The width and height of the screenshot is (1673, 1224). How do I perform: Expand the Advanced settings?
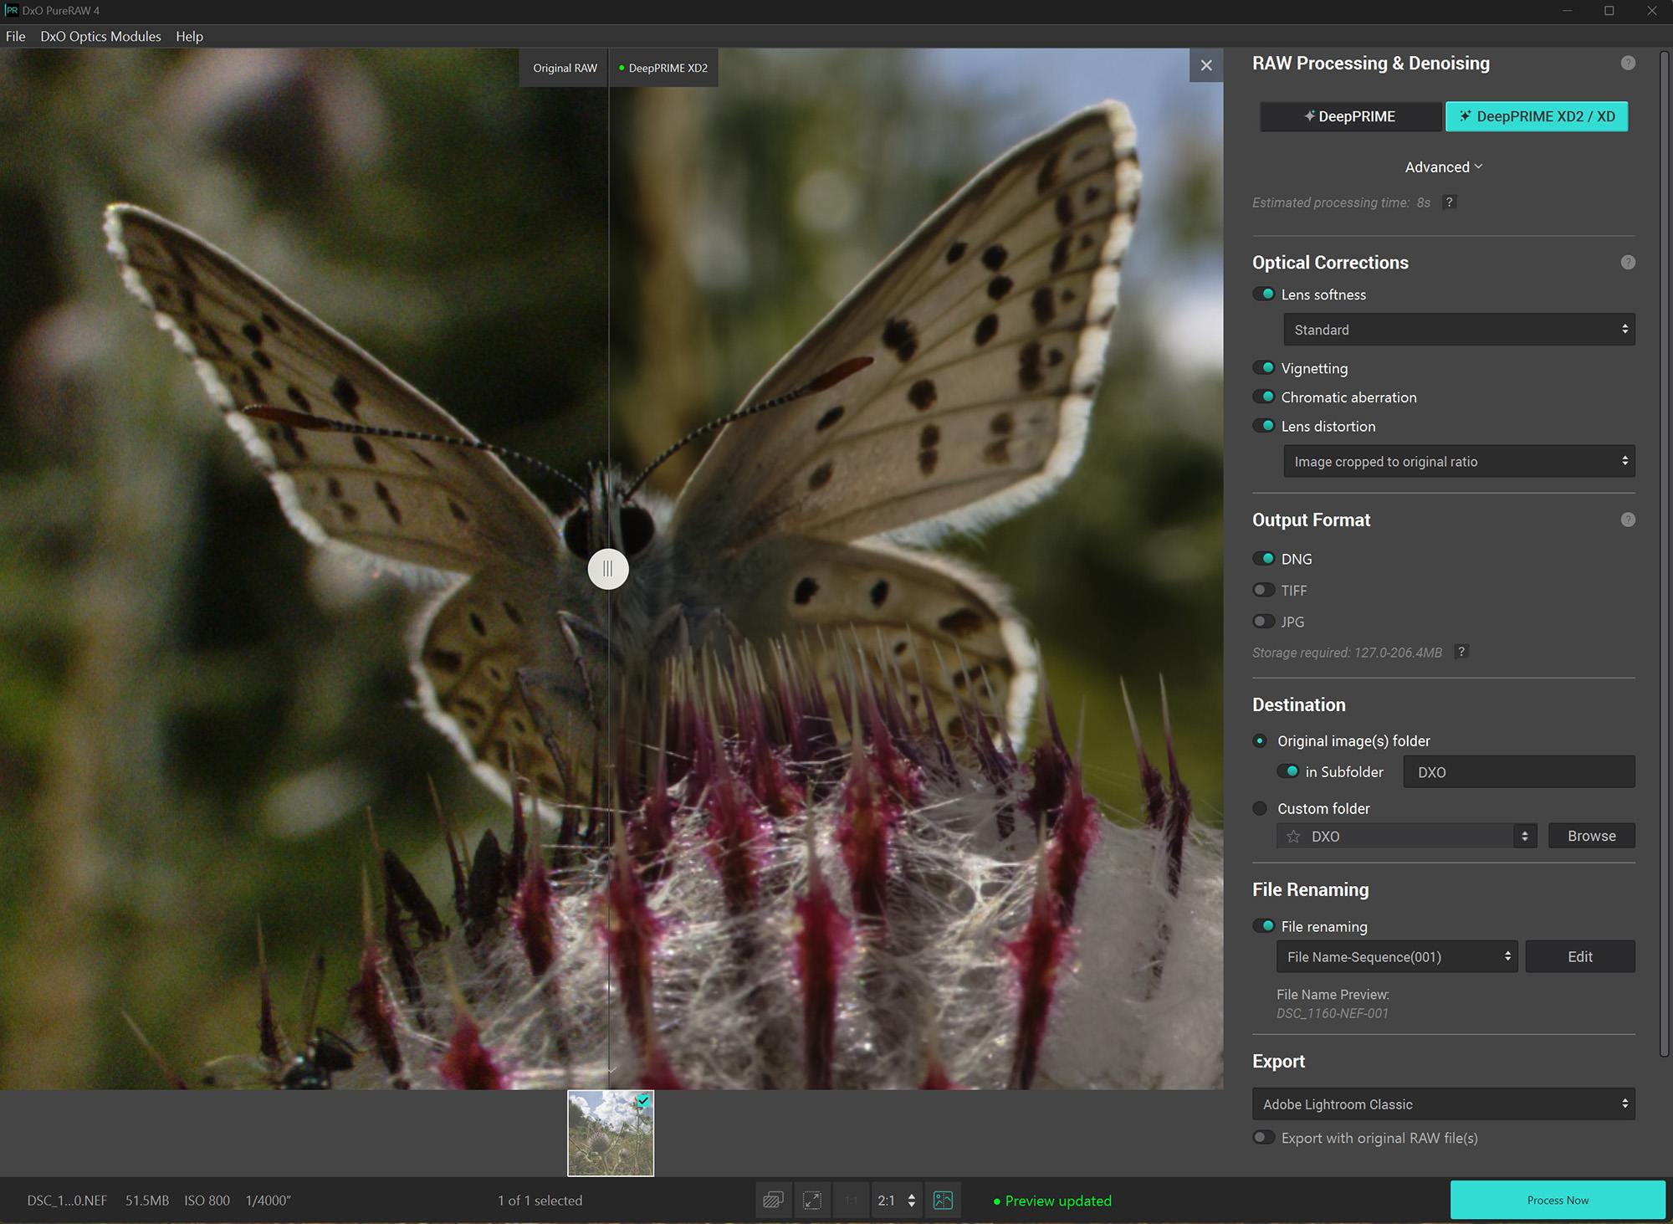(x=1443, y=167)
